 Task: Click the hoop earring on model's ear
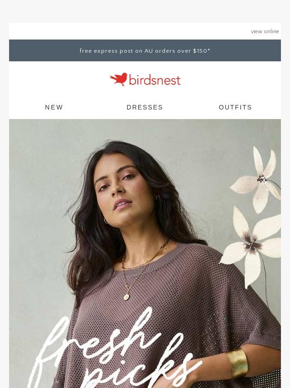tap(106, 221)
